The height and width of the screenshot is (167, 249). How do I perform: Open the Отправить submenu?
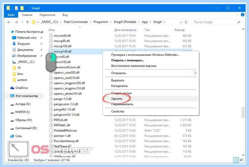[x=151, y=73]
